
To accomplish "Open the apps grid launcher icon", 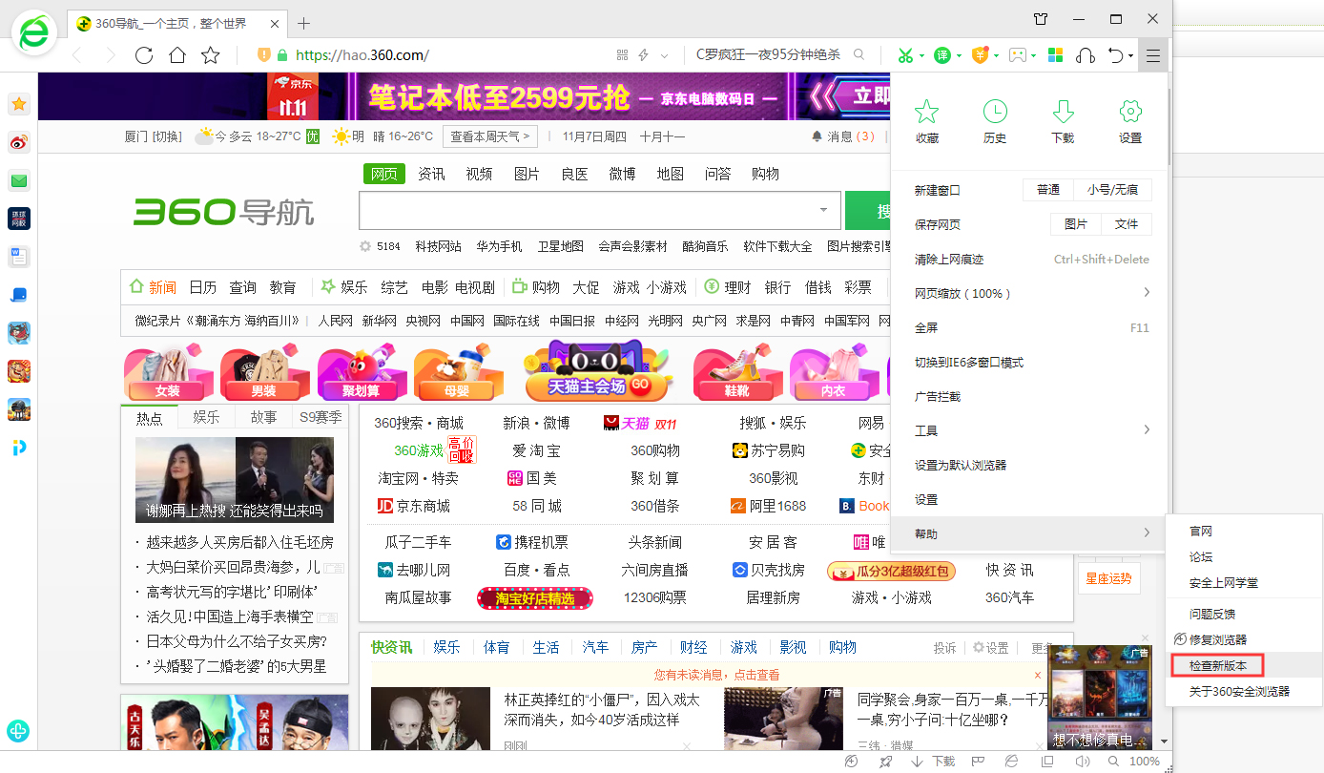I will coord(1055,54).
